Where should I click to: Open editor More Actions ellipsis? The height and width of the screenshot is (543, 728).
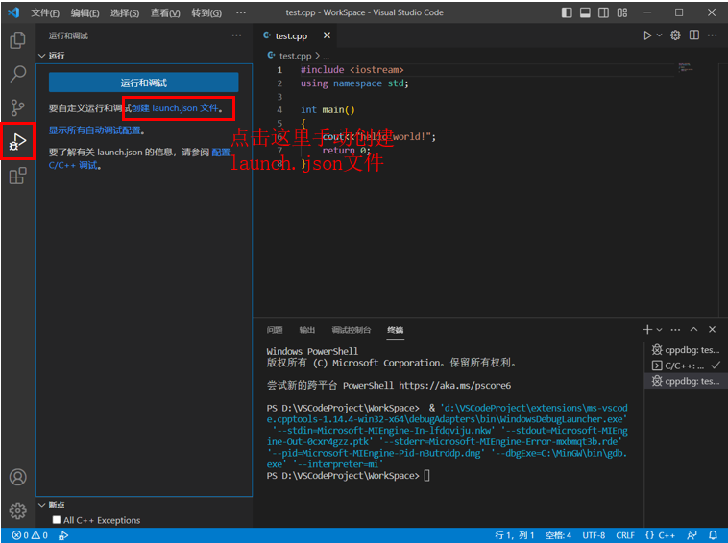point(713,35)
